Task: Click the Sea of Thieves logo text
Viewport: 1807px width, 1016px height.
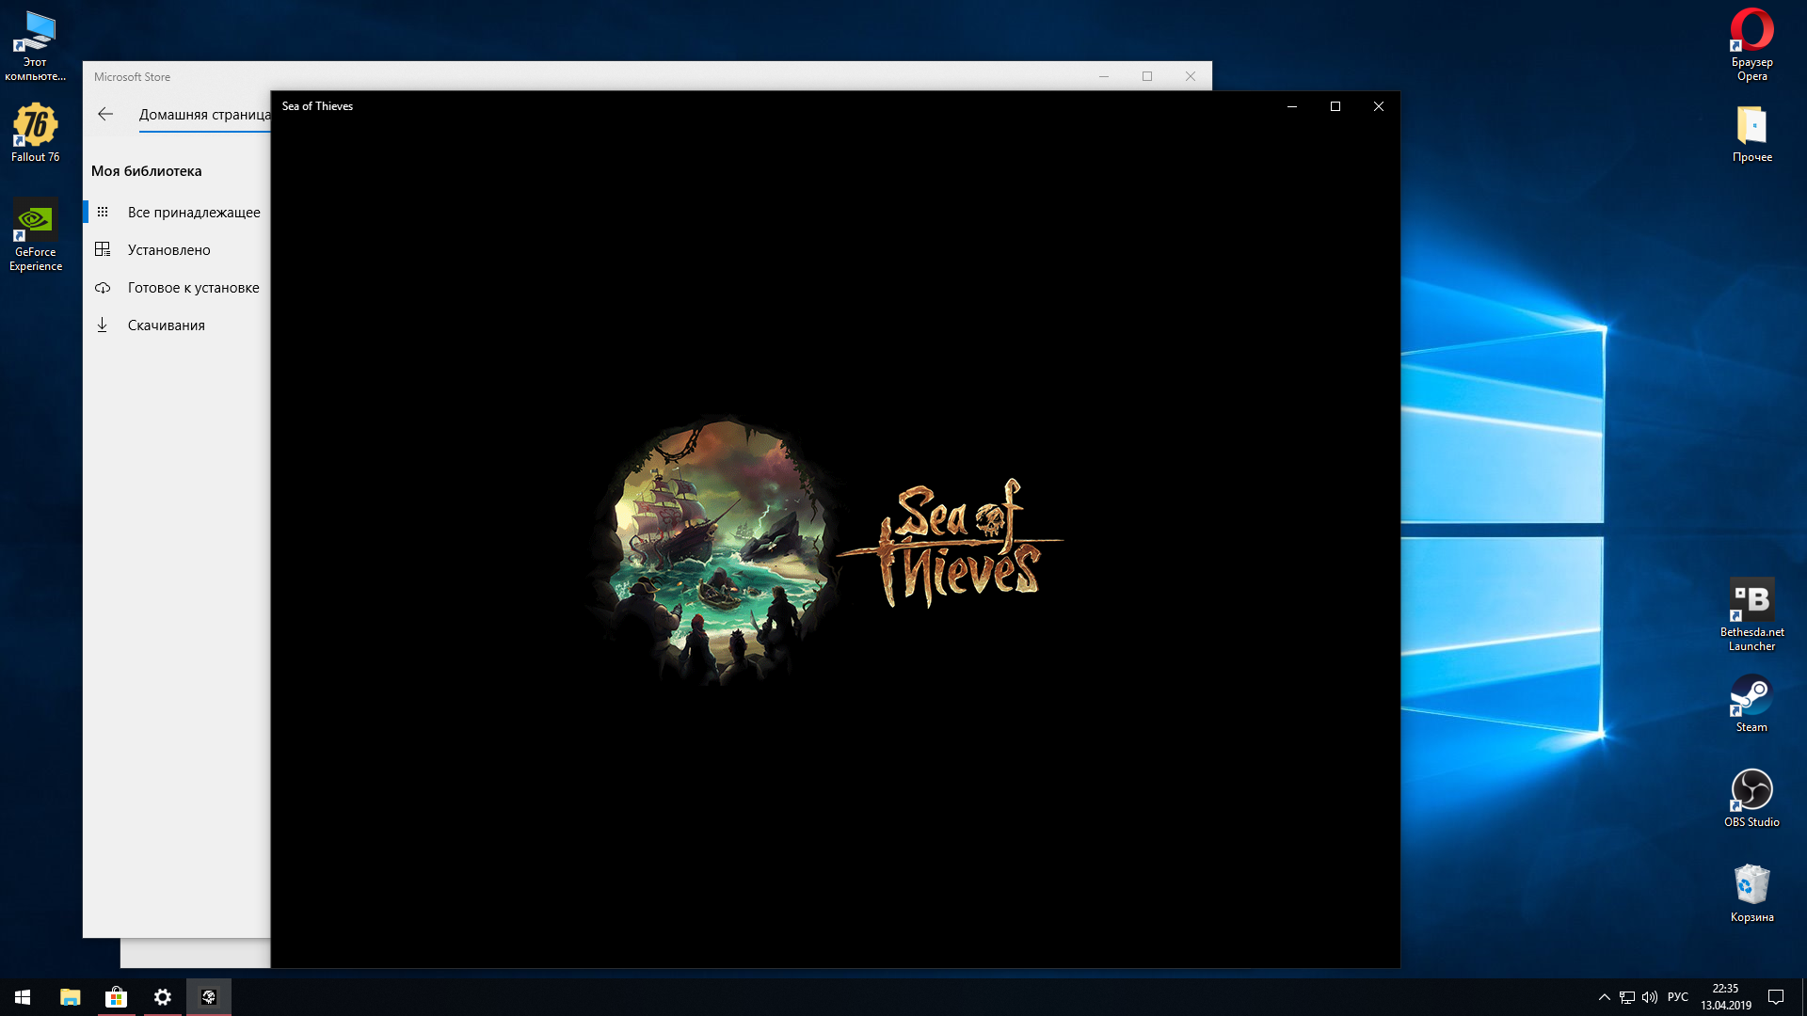Action: pyautogui.click(x=951, y=543)
